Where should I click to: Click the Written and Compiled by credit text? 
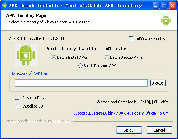132,102
